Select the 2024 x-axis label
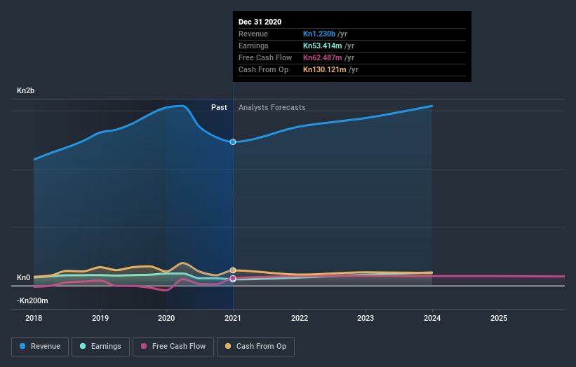 point(432,318)
